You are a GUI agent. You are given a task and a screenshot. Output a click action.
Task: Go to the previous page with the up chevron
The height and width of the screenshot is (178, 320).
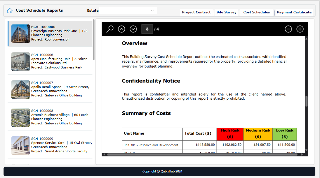[121, 29]
